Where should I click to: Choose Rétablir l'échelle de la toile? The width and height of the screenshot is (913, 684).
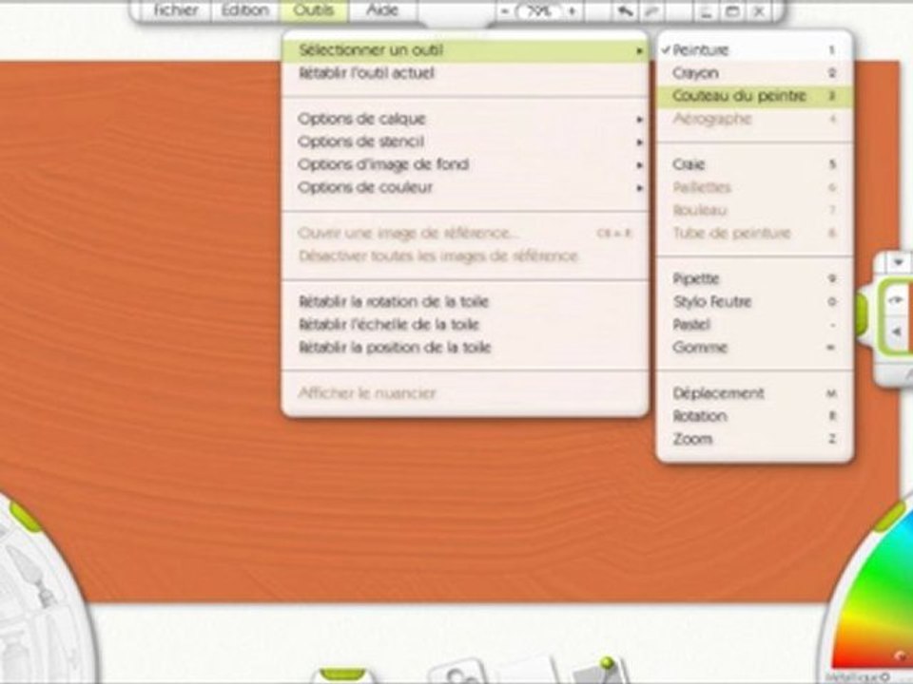pyautogui.click(x=465, y=325)
